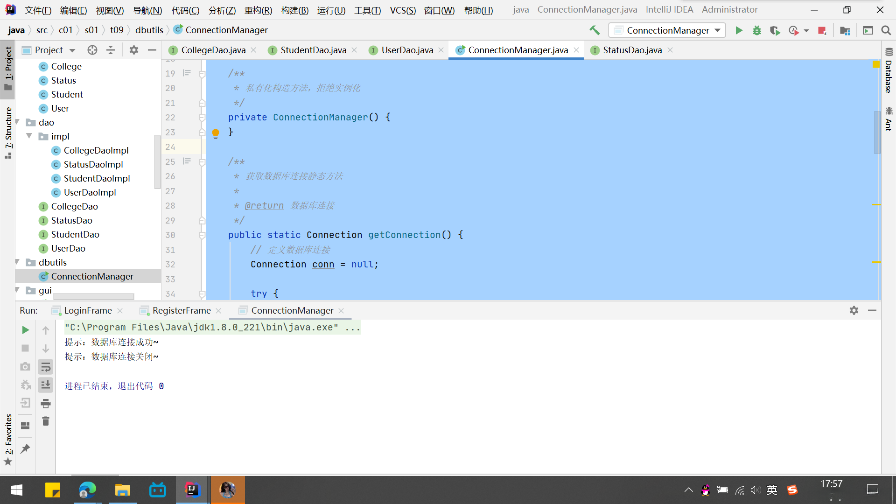
Task: Toggle the Project tool window sidebar button
Action: coord(8,69)
